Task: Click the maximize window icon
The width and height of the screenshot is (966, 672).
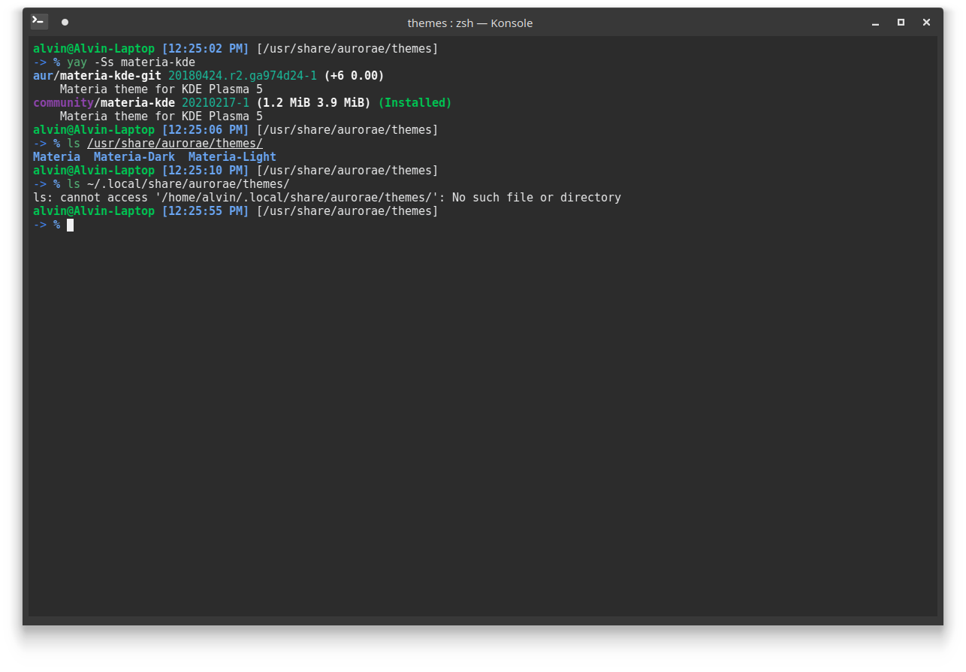Action: coord(901,23)
